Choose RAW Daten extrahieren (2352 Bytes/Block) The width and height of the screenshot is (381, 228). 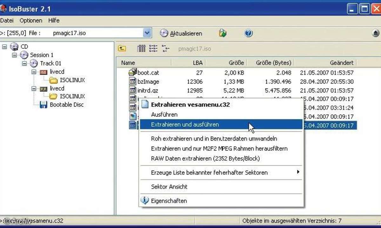[221, 158]
